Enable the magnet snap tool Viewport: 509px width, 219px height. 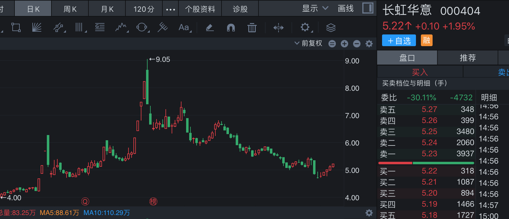(231, 28)
